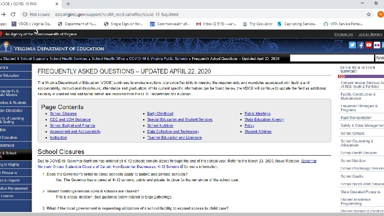This screenshot has height=216, width=384.
Task: Open Student Assistance Programming link
Action: 356,202
